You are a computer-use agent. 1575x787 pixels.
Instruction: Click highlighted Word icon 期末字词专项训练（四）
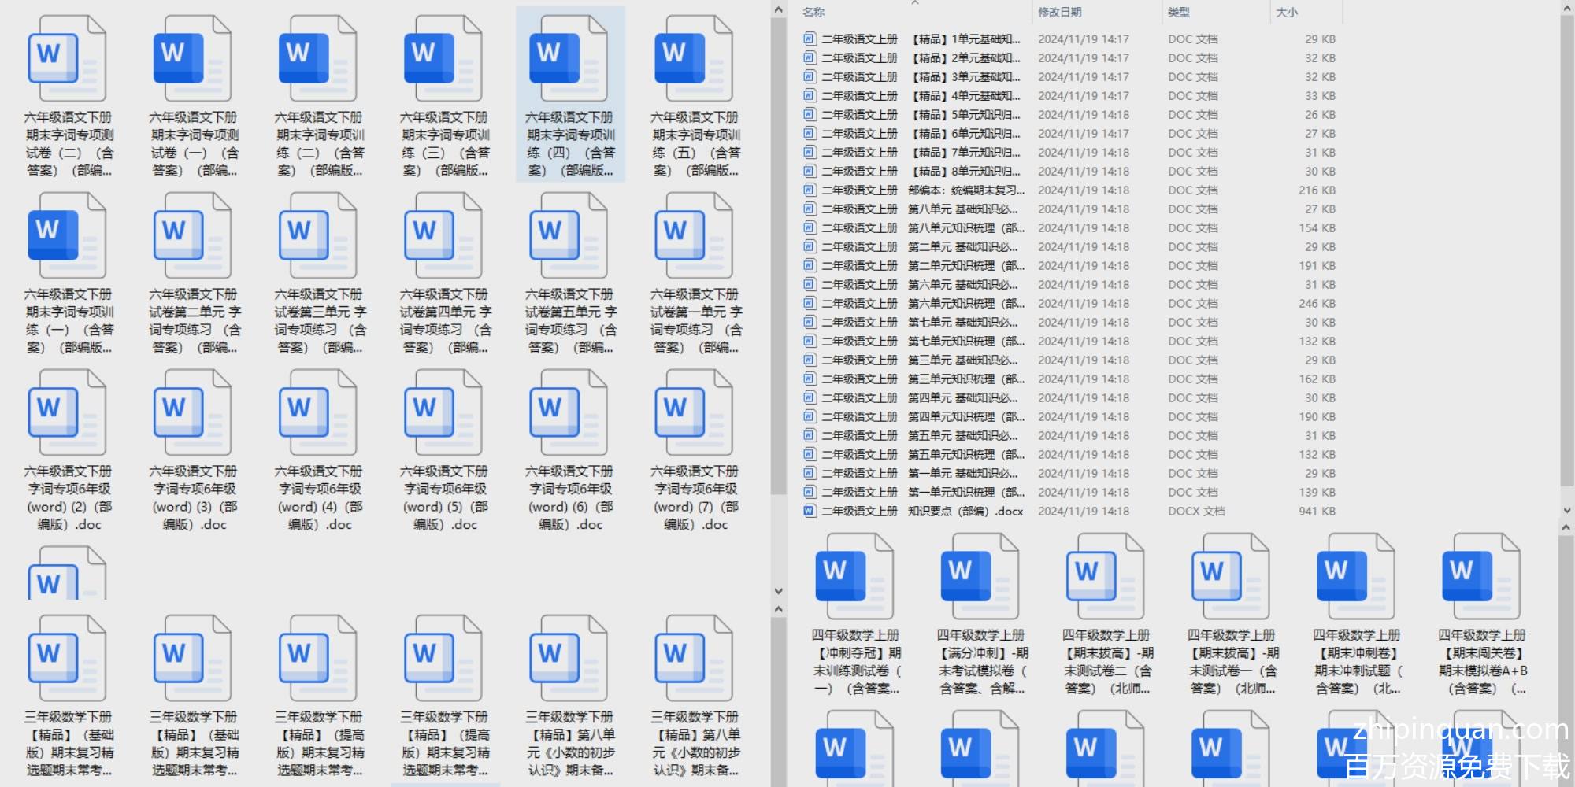[x=569, y=59]
